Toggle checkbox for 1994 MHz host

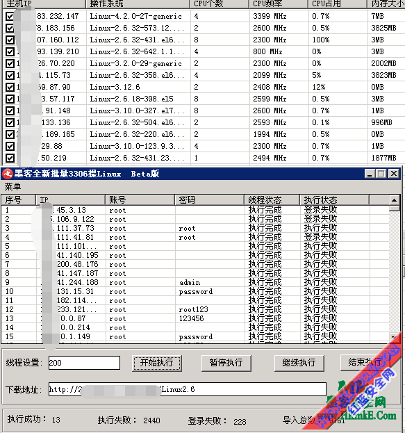coord(10,134)
